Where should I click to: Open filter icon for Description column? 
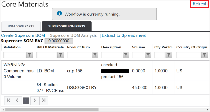pos(126,55)
